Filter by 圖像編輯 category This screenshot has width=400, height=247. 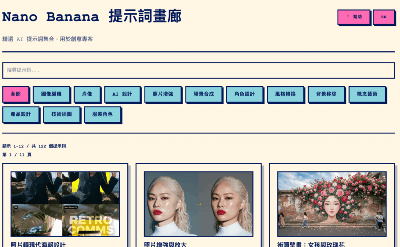click(51, 94)
